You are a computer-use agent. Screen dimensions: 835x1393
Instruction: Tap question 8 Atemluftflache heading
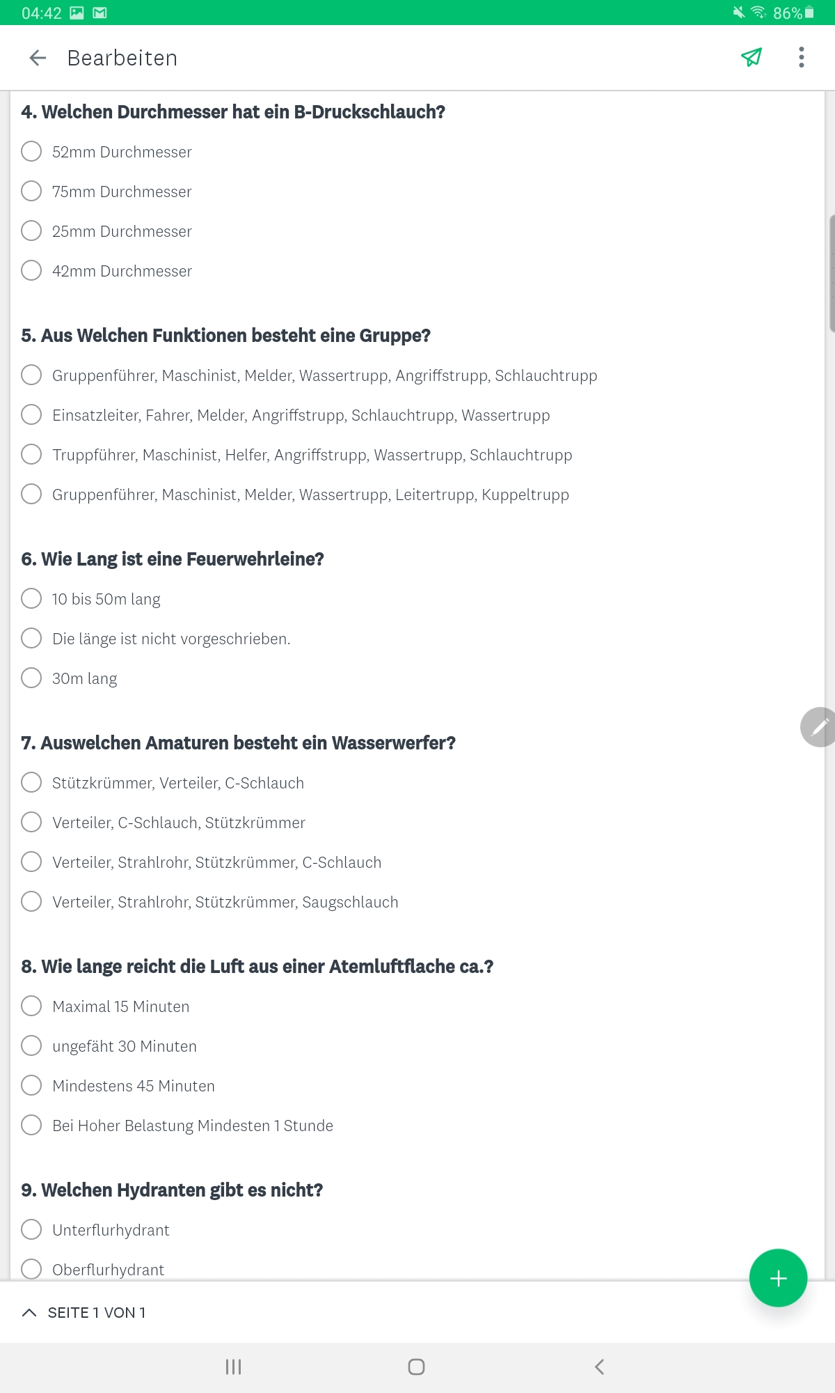[257, 967]
